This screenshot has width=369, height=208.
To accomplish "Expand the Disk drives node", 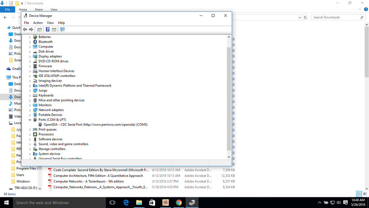I will [30, 52].
